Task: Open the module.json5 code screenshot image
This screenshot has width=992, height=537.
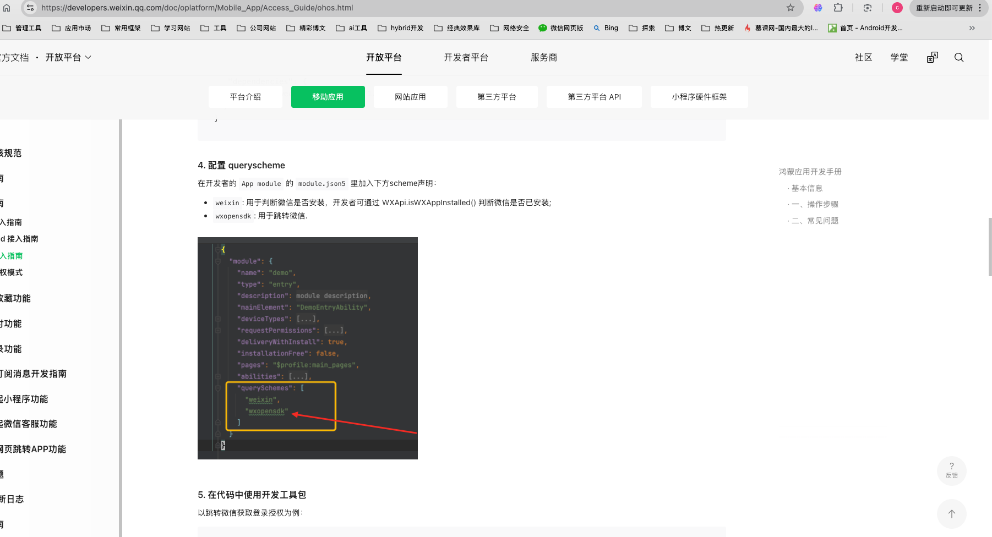Action: click(x=308, y=348)
